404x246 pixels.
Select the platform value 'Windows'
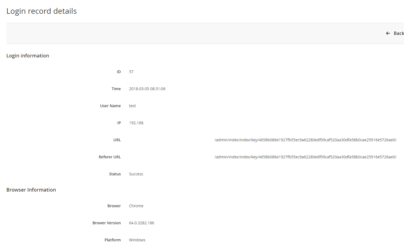point(137,240)
